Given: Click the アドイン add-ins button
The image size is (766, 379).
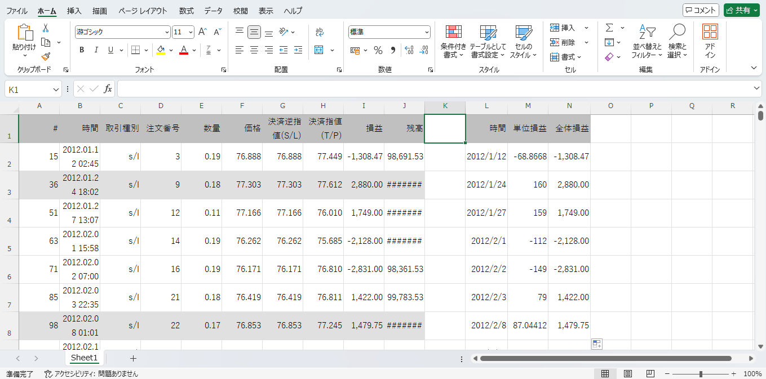Looking at the screenshot, I should pos(710,42).
